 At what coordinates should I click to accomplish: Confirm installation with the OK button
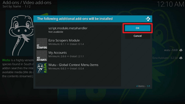point(138,28)
